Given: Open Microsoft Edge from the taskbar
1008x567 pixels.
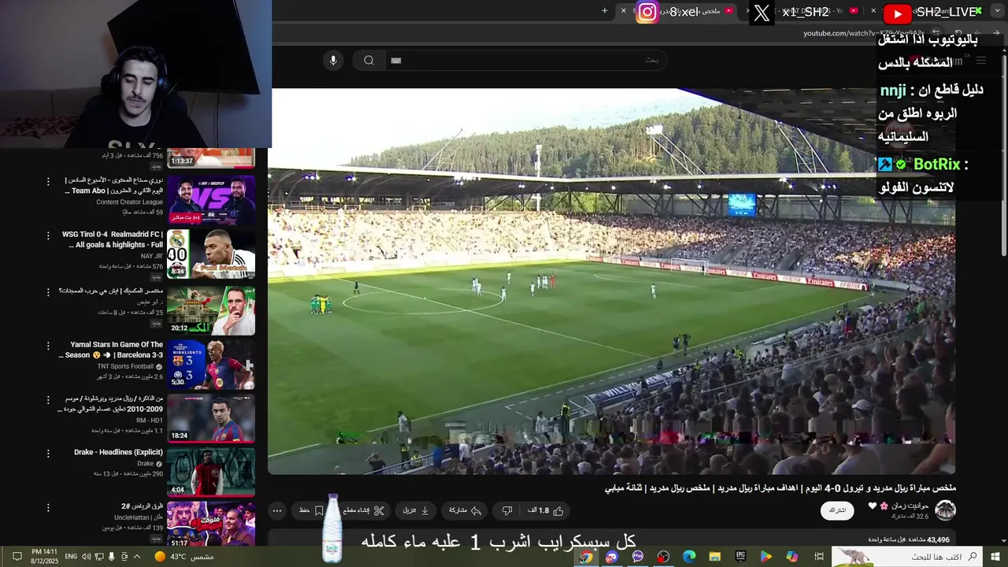Looking at the screenshot, I should click(689, 557).
